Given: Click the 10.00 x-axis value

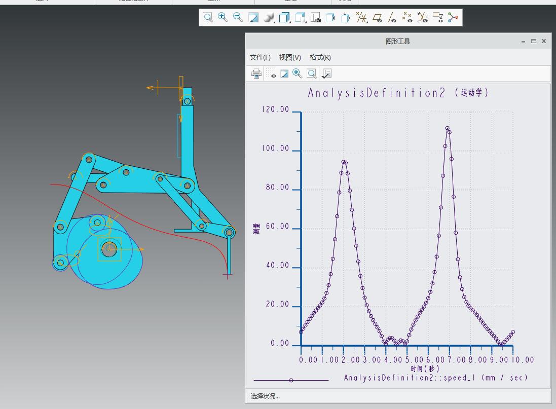Looking at the screenshot, I should click(523, 360).
